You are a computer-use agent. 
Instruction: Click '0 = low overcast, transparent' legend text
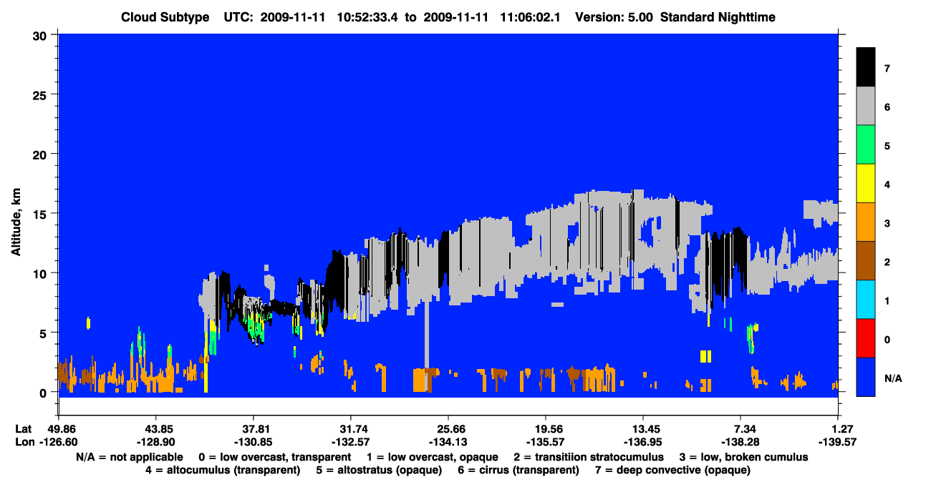click(x=275, y=456)
